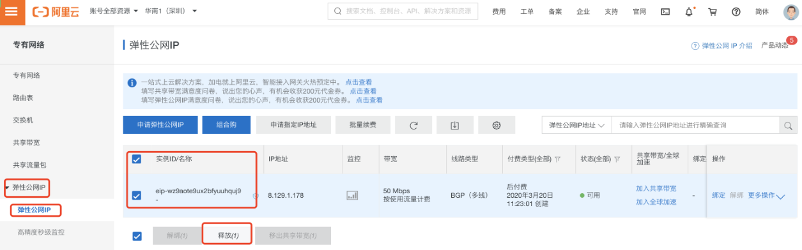The width and height of the screenshot is (802, 250).
Task: Toggle checkbox for eip-wz9aote9ux2bfyuuhquj9 row
Action: pos(136,195)
